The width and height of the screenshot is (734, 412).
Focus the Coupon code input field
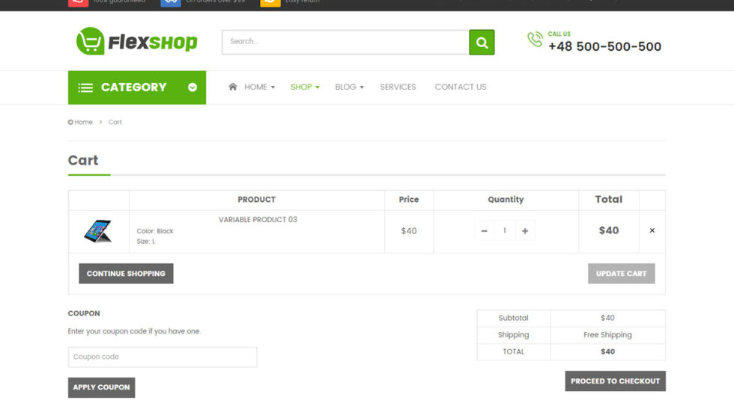click(163, 357)
